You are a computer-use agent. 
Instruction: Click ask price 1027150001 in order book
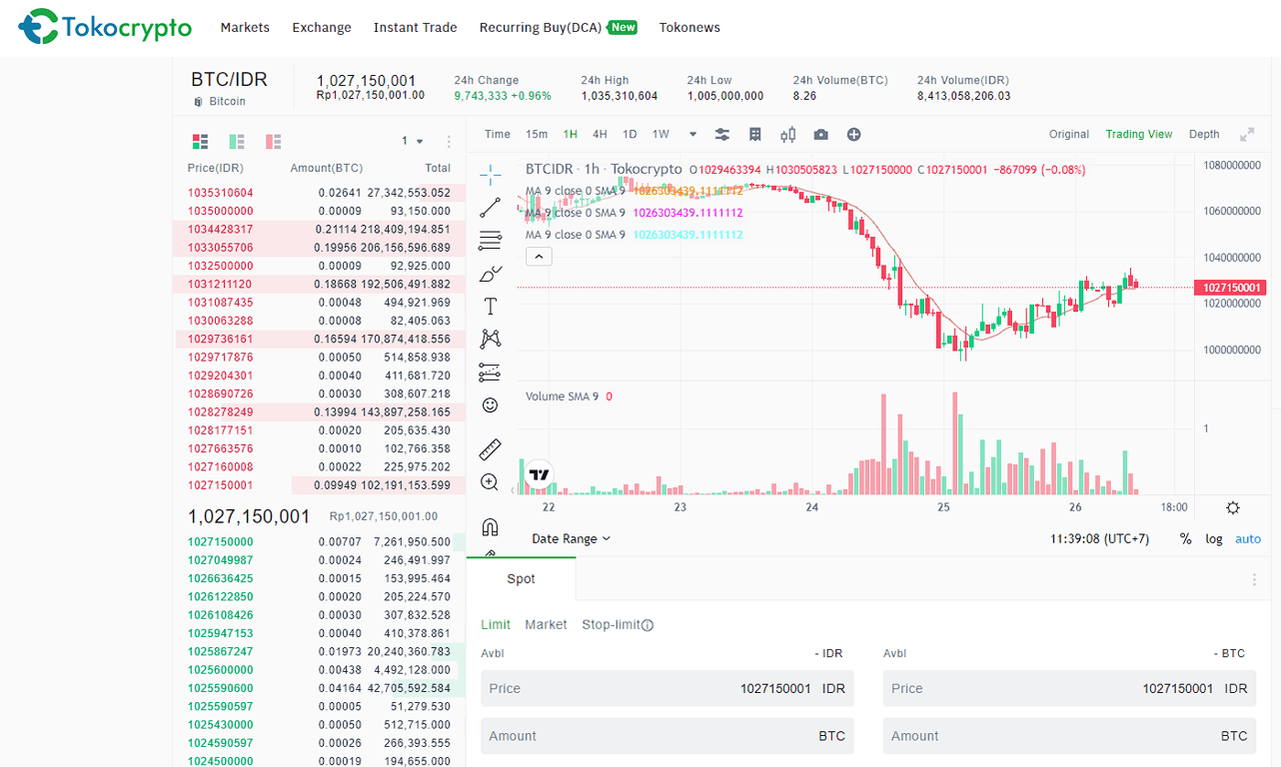point(221,485)
